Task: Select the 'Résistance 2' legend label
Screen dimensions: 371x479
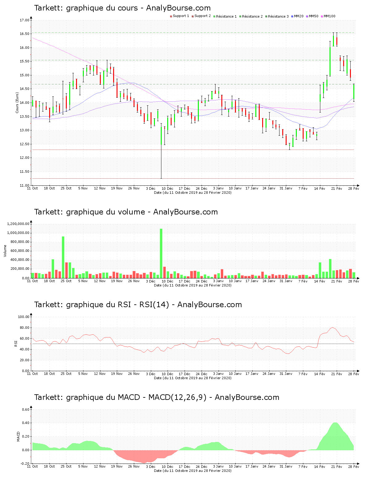Action: click(252, 16)
